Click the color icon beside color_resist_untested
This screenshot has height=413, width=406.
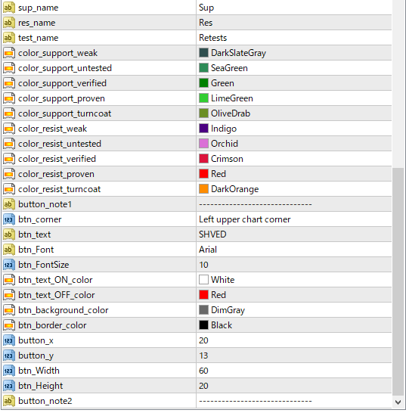[x=8, y=144]
